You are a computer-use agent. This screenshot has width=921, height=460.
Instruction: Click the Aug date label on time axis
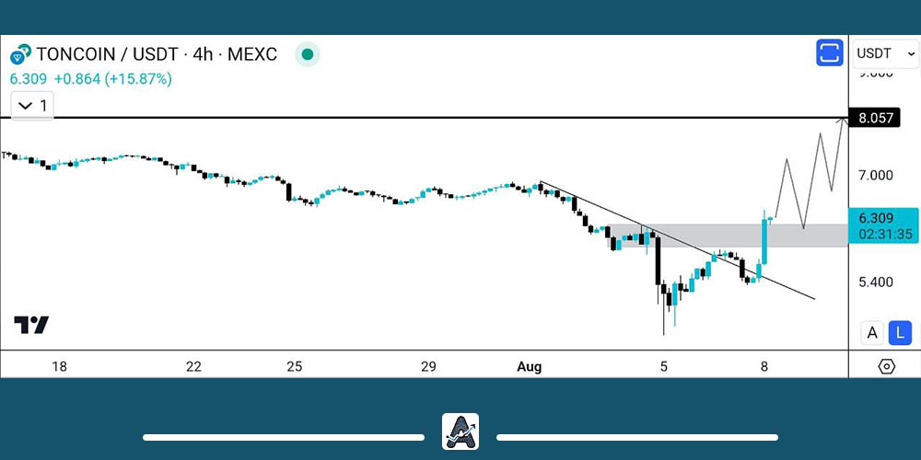point(529,366)
